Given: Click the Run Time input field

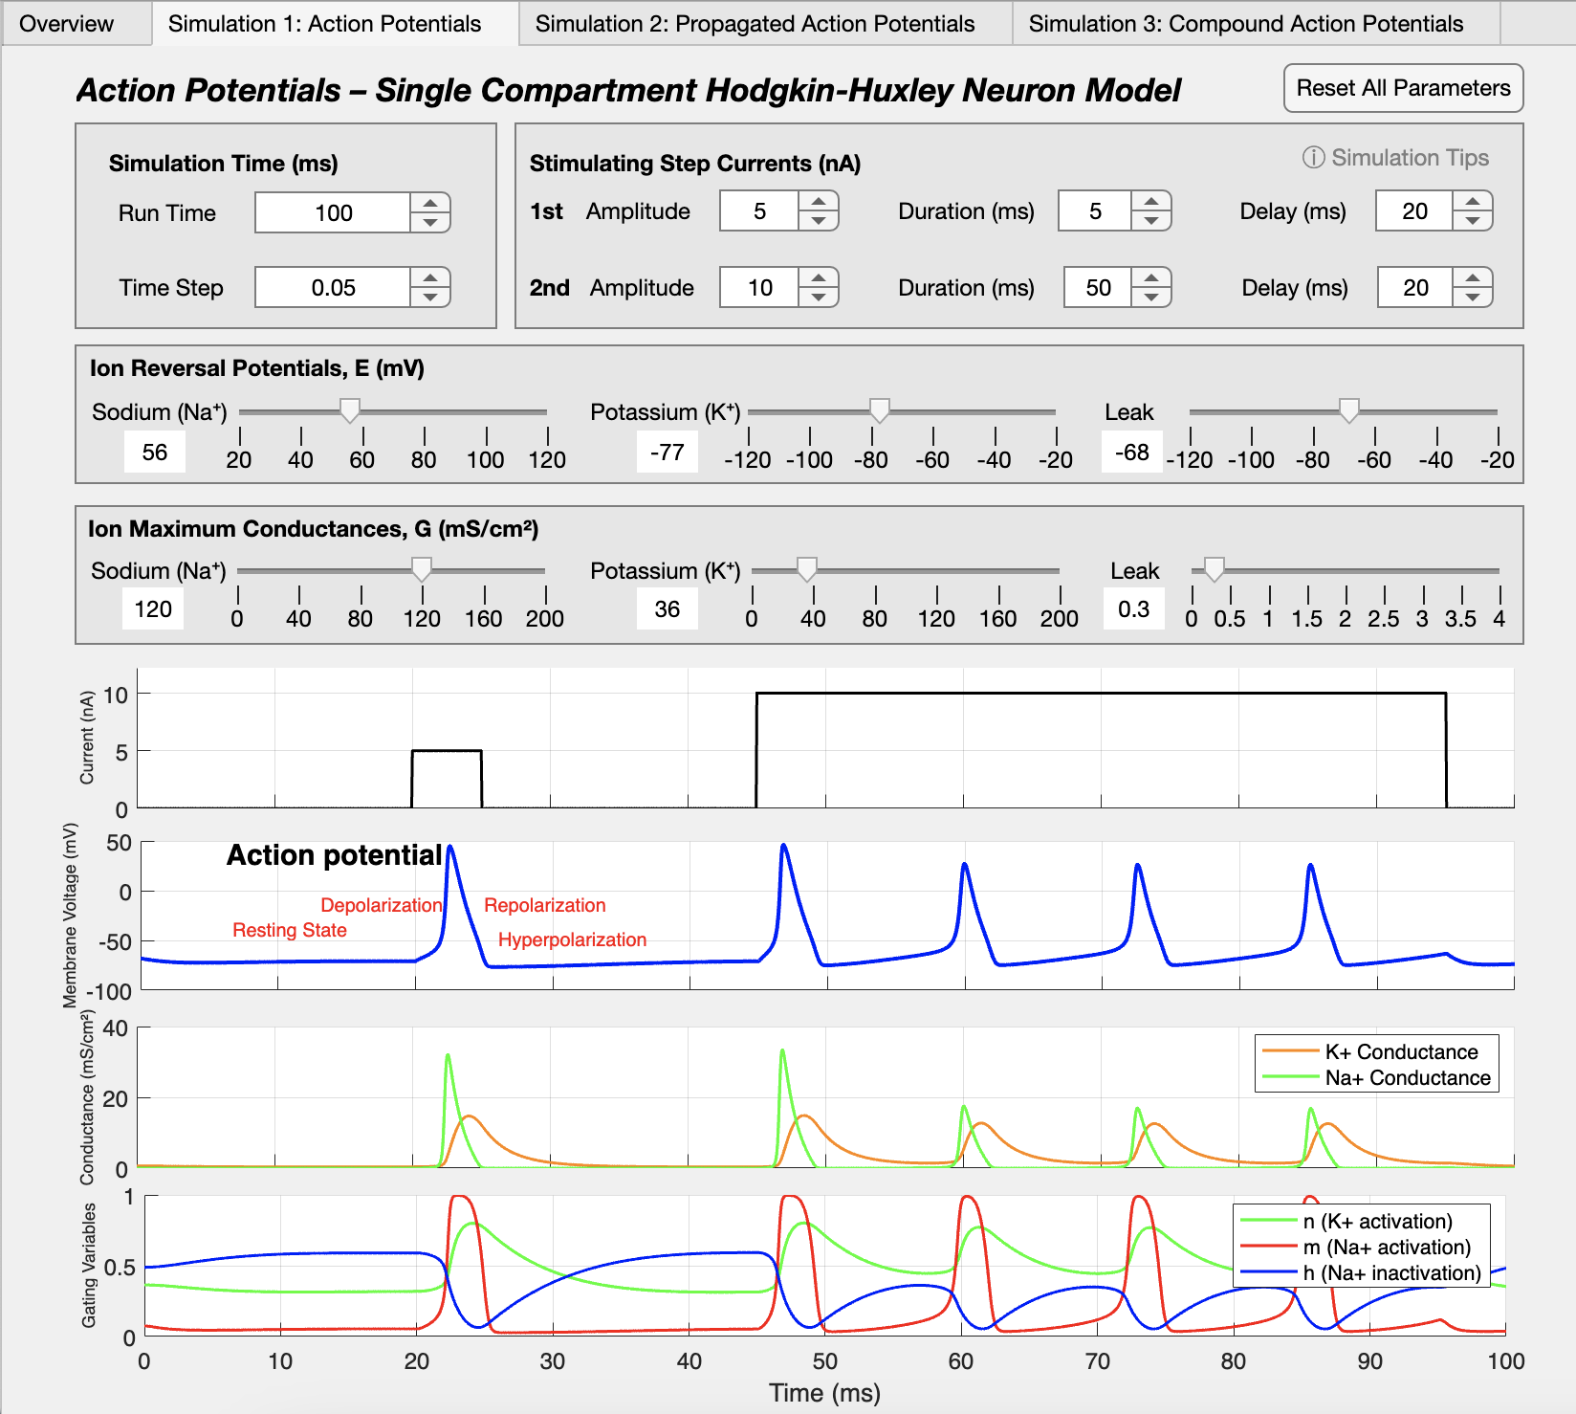Looking at the screenshot, I should 333,212.
